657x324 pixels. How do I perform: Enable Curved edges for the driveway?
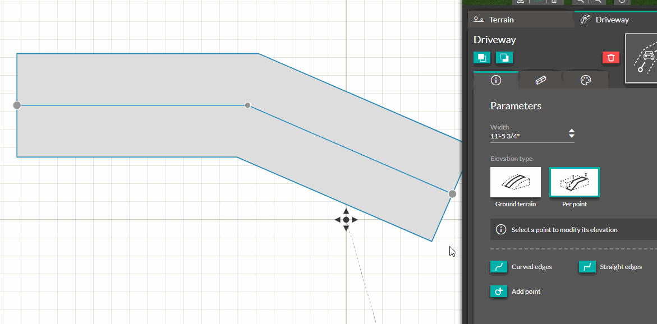[x=499, y=267]
